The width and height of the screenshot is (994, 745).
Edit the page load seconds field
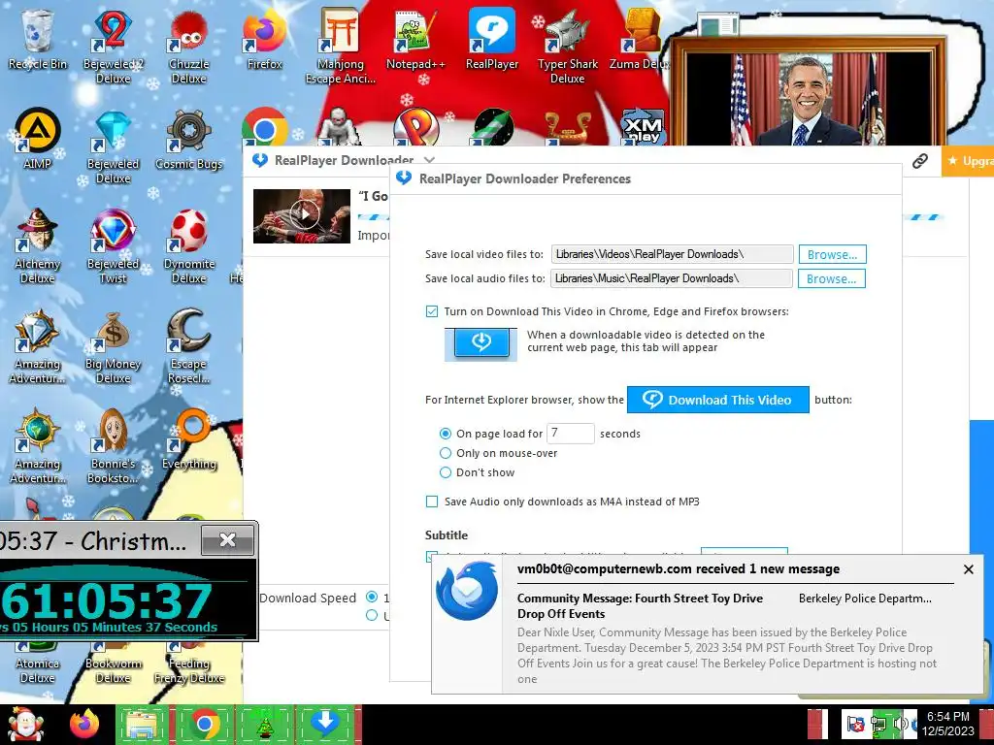[571, 434]
